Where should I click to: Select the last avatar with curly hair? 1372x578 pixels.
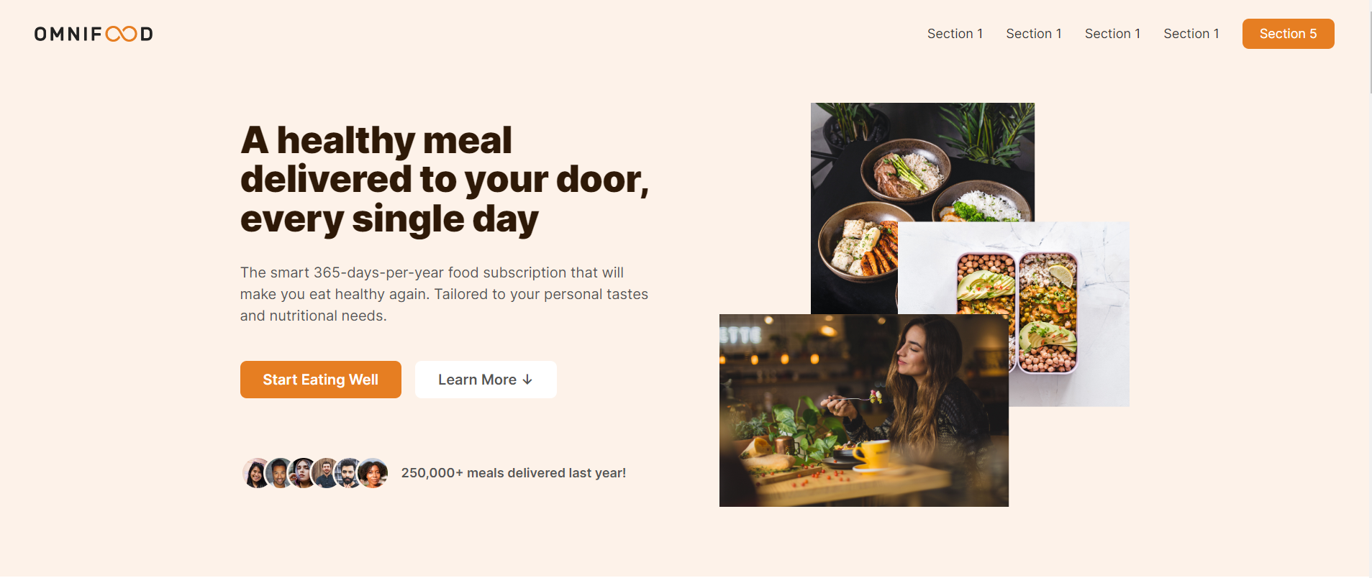tap(373, 473)
